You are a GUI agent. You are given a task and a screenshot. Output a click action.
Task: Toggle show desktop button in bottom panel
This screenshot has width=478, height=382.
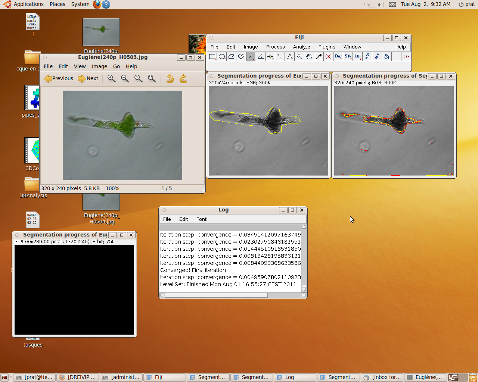[4, 378]
